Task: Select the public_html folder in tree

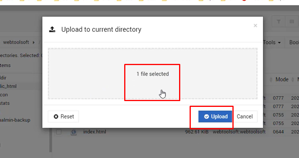Action: (8, 86)
